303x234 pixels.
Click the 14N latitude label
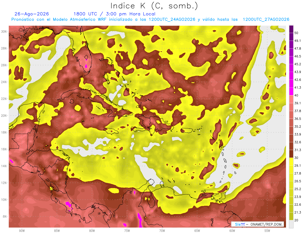pos(4,166)
